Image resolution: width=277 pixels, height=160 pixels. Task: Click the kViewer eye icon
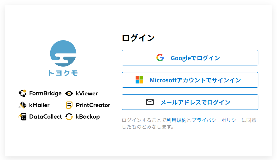(x=69, y=94)
